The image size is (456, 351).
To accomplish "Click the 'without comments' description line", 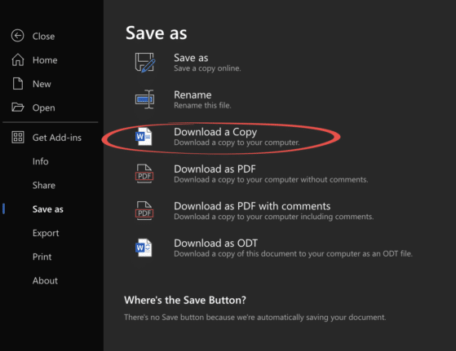I will point(271,180).
